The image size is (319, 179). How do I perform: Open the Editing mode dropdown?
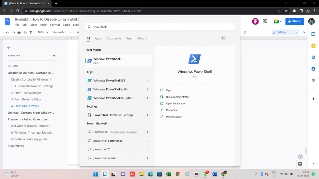coord(285,32)
